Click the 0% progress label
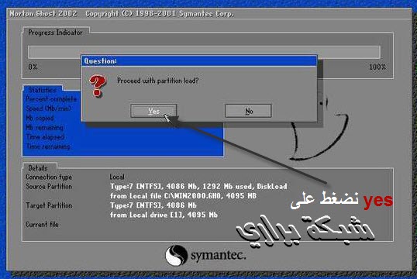417x279 pixels. [x=33, y=67]
